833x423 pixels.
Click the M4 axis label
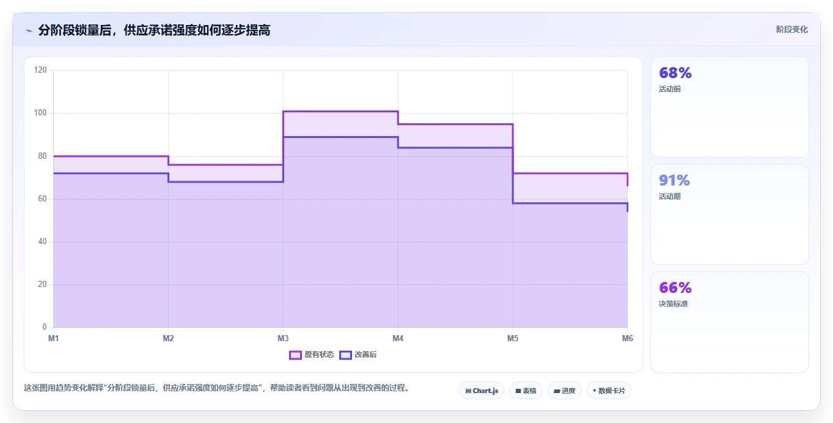coord(398,338)
